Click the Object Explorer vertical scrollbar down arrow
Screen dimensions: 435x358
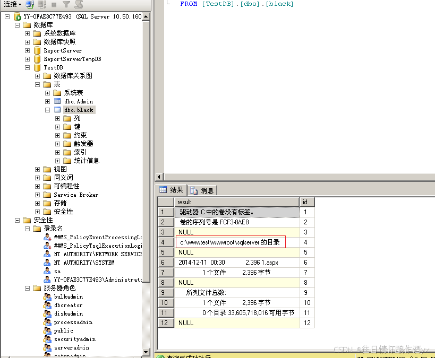coord(145,353)
